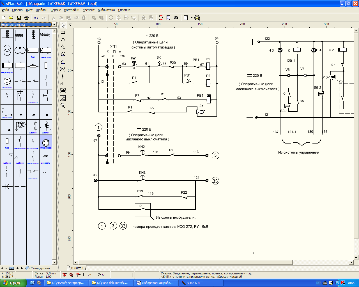Click the canvas vertical scrollbar down arrow
This screenshot has width=359, height=287.
pos(356,258)
